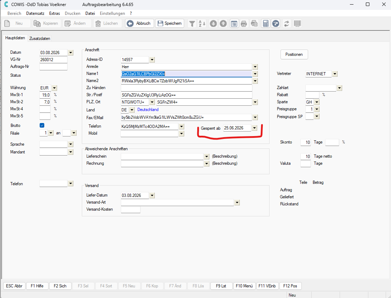391x298 pixels.
Task: Open the Positionen button
Action: click(x=294, y=54)
